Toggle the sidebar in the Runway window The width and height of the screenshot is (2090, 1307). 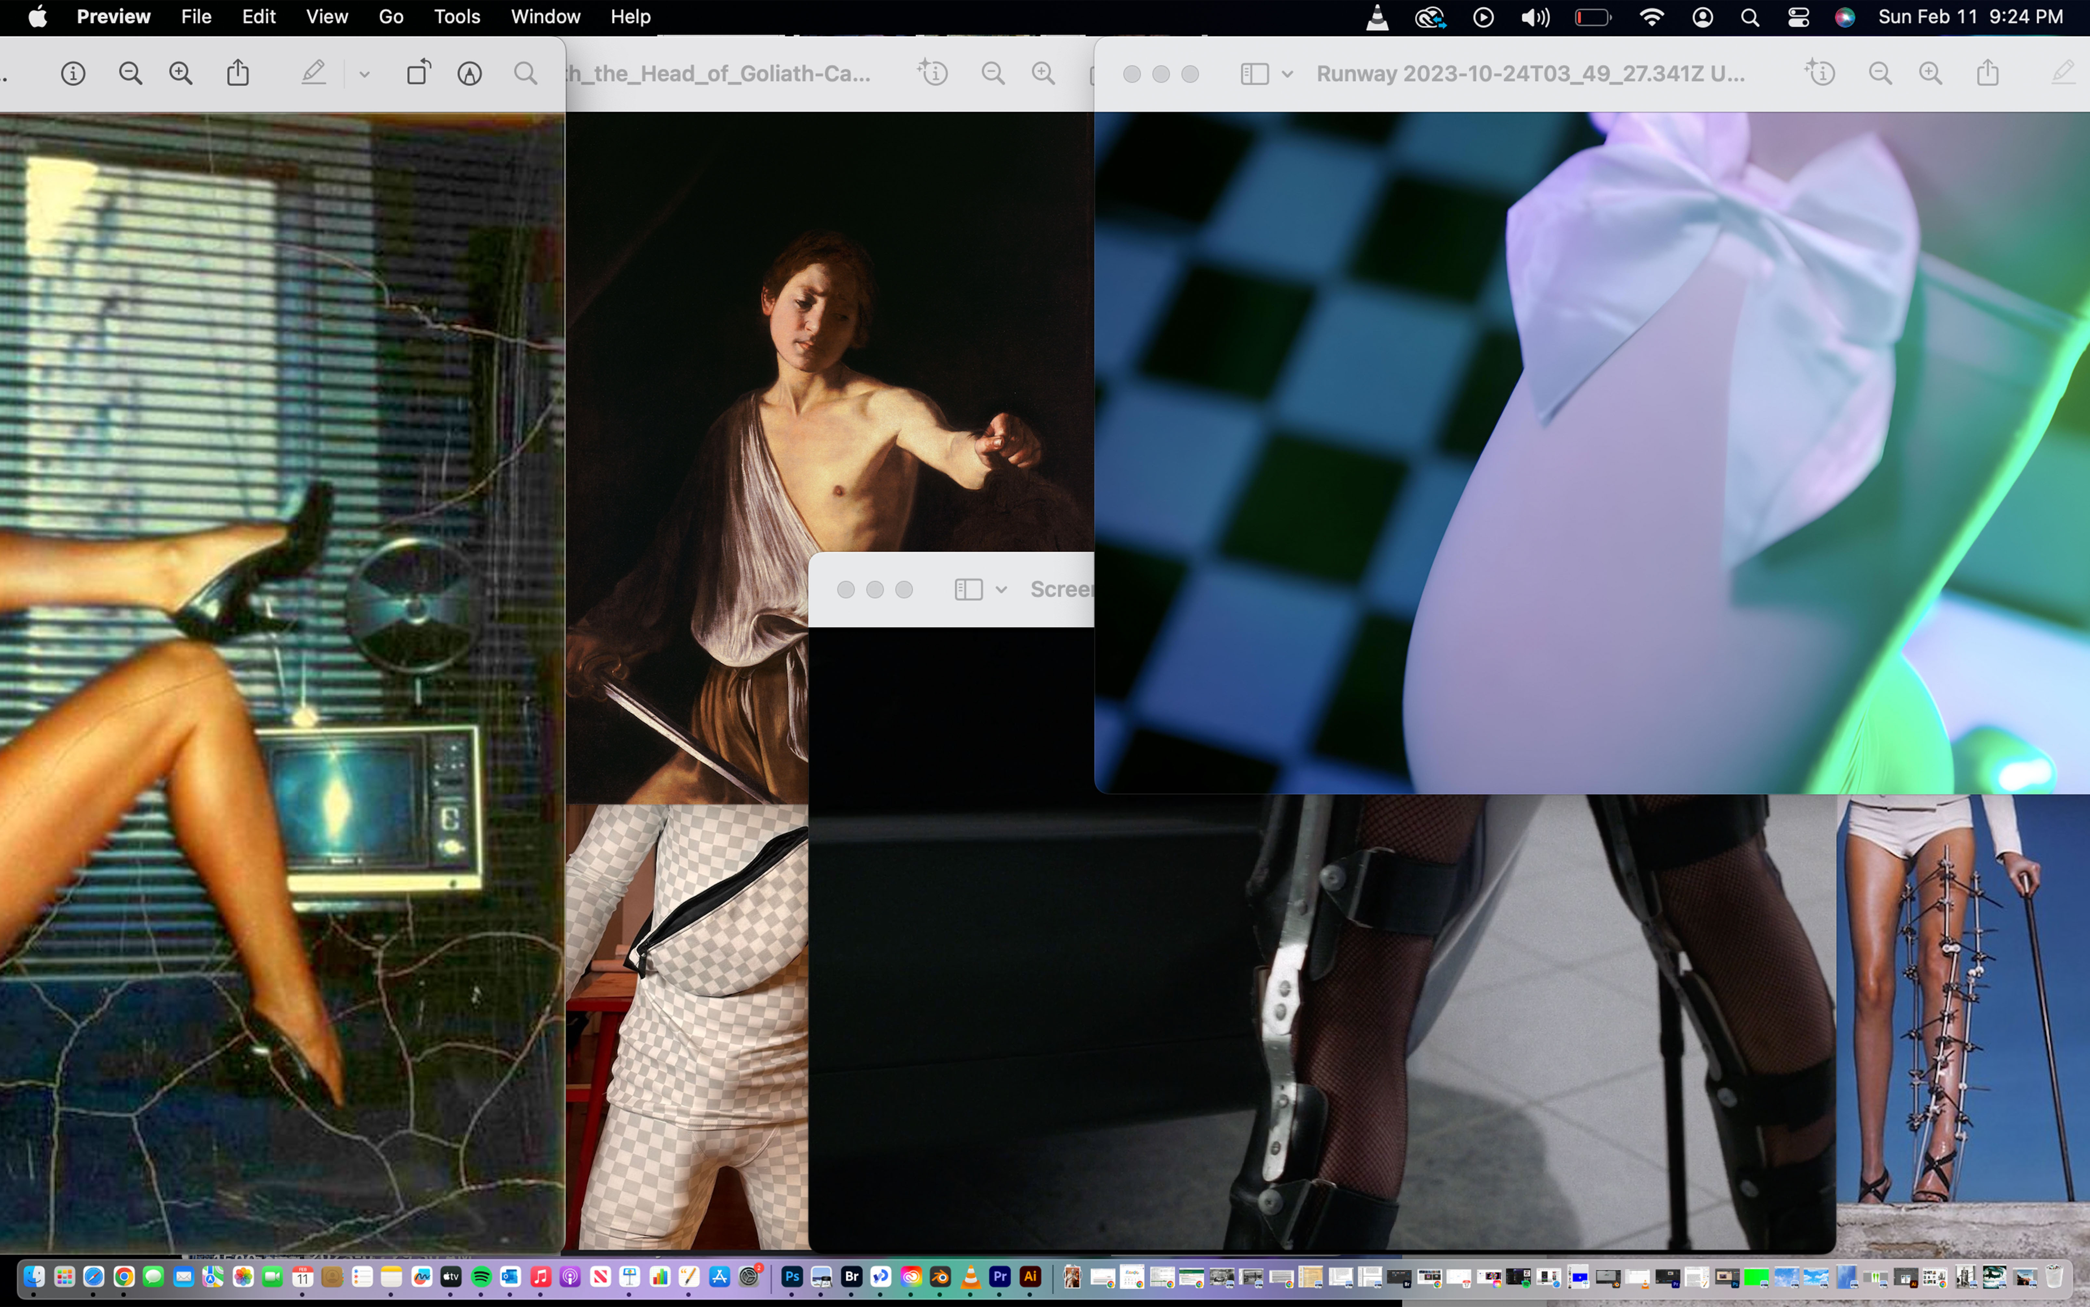pos(1254,74)
